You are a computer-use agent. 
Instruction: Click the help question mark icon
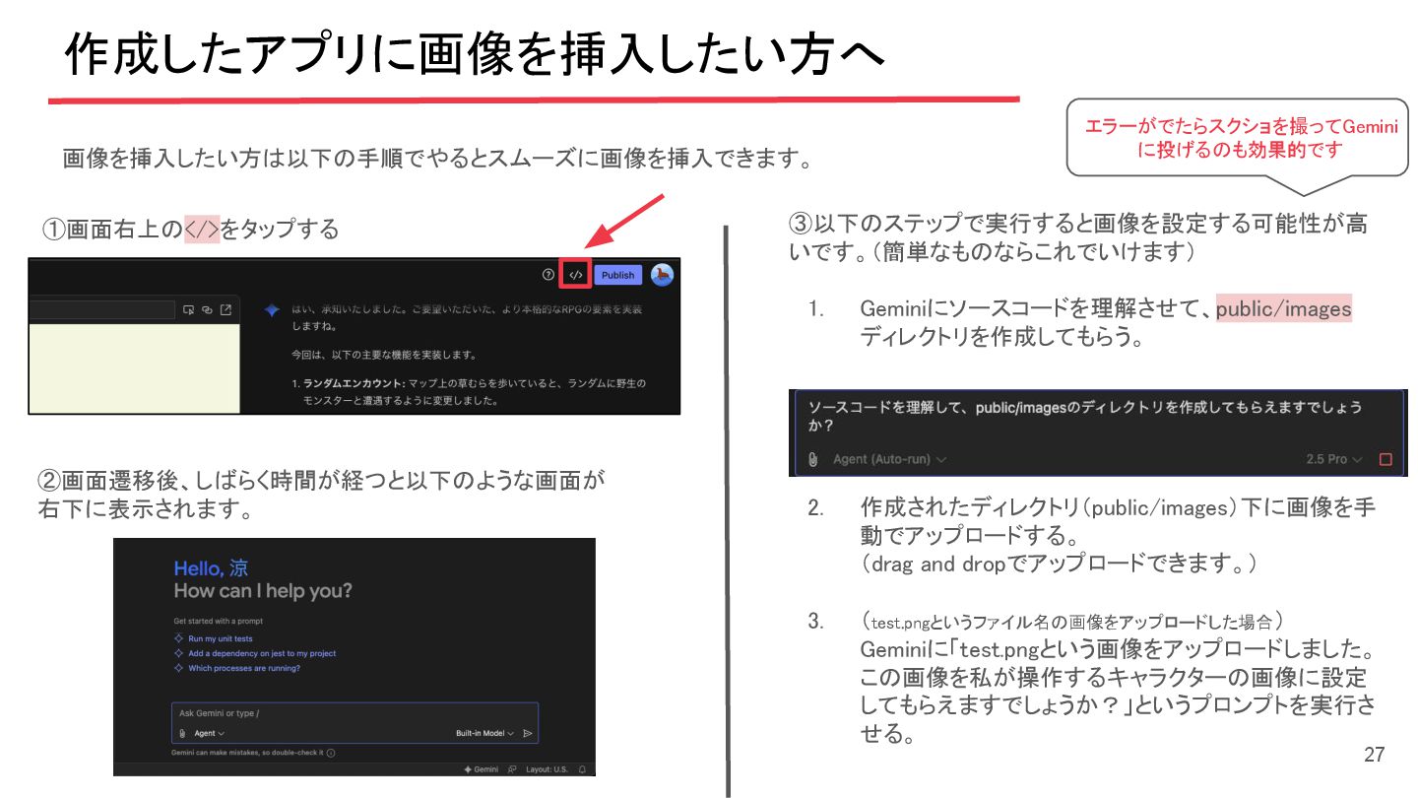pyautogui.click(x=548, y=275)
